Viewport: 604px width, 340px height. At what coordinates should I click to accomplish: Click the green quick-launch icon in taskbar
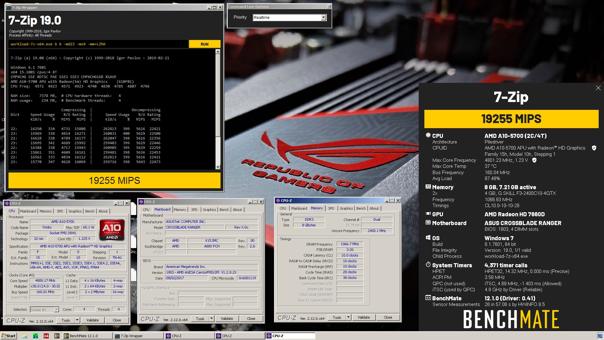36,336
